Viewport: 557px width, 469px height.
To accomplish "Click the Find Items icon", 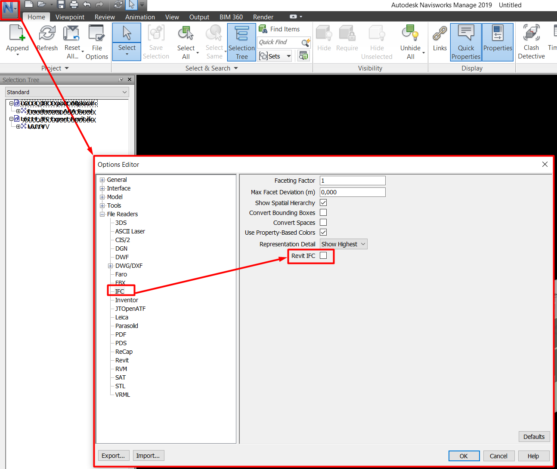I will (263, 29).
